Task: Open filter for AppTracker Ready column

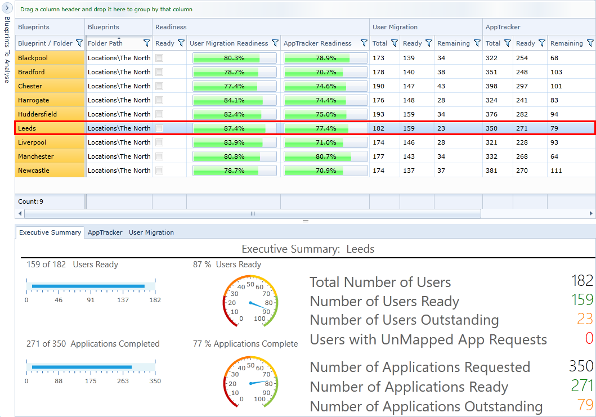Action: tap(541, 43)
